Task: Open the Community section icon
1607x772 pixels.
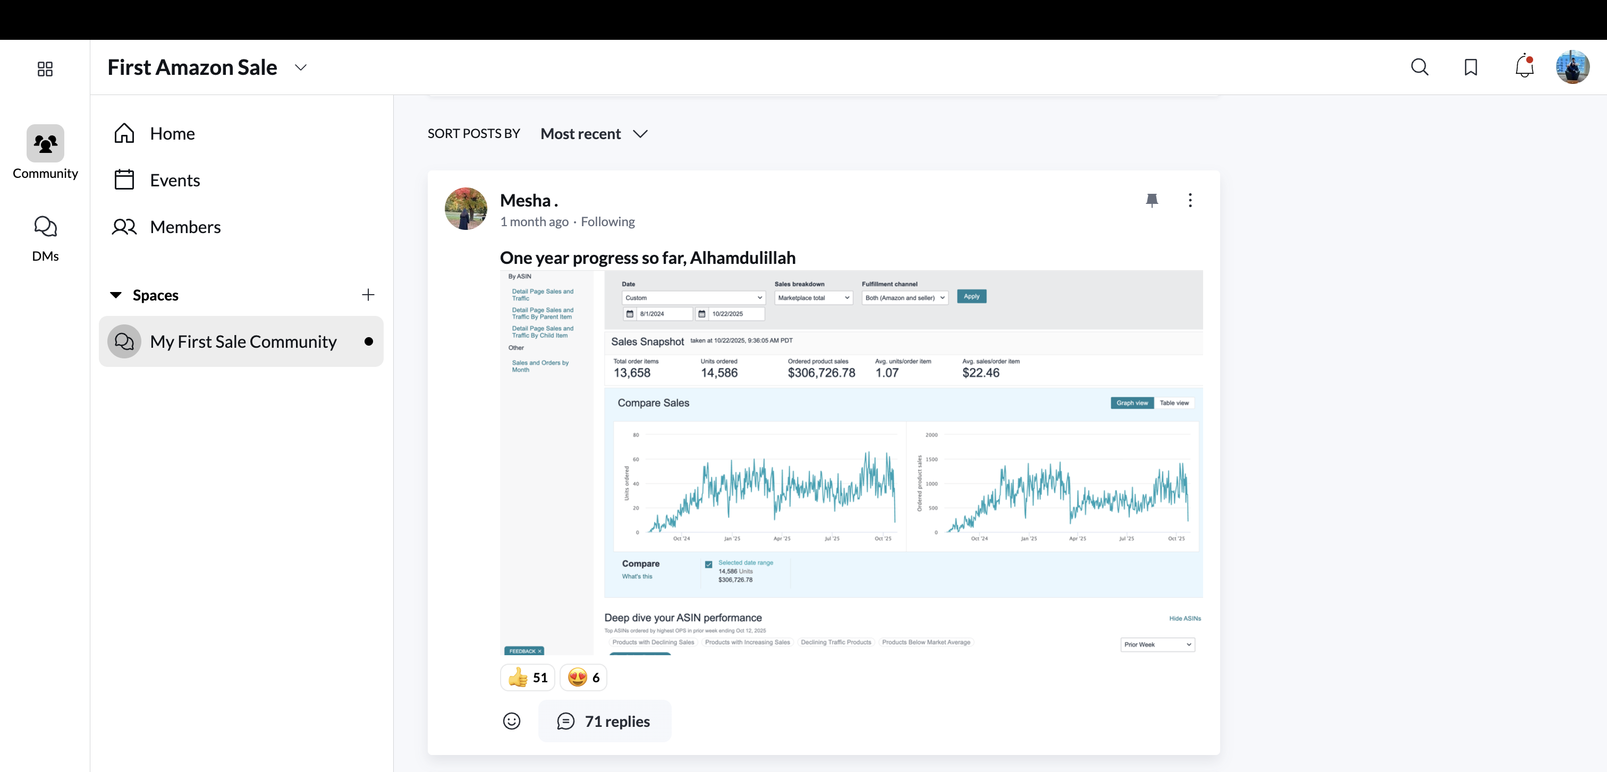Action: tap(45, 143)
